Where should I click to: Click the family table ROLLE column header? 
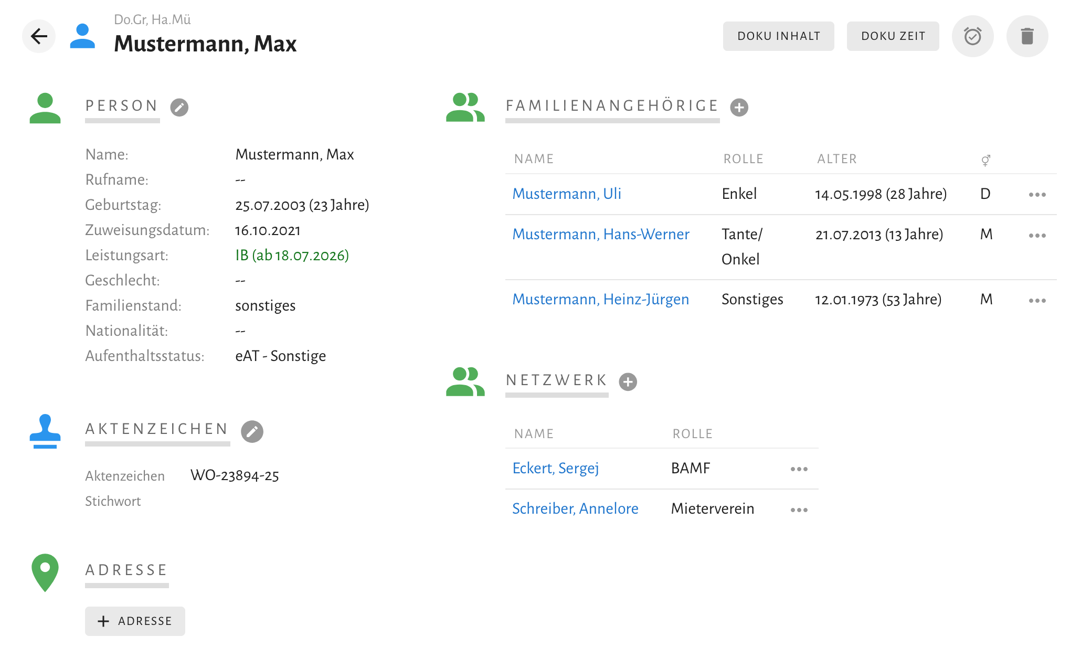pos(744,159)
